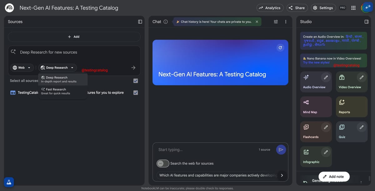Enable the Search the web for sources toggle
Image resolution: width=375 pixels, height=191 pixels.
point(162,163)
